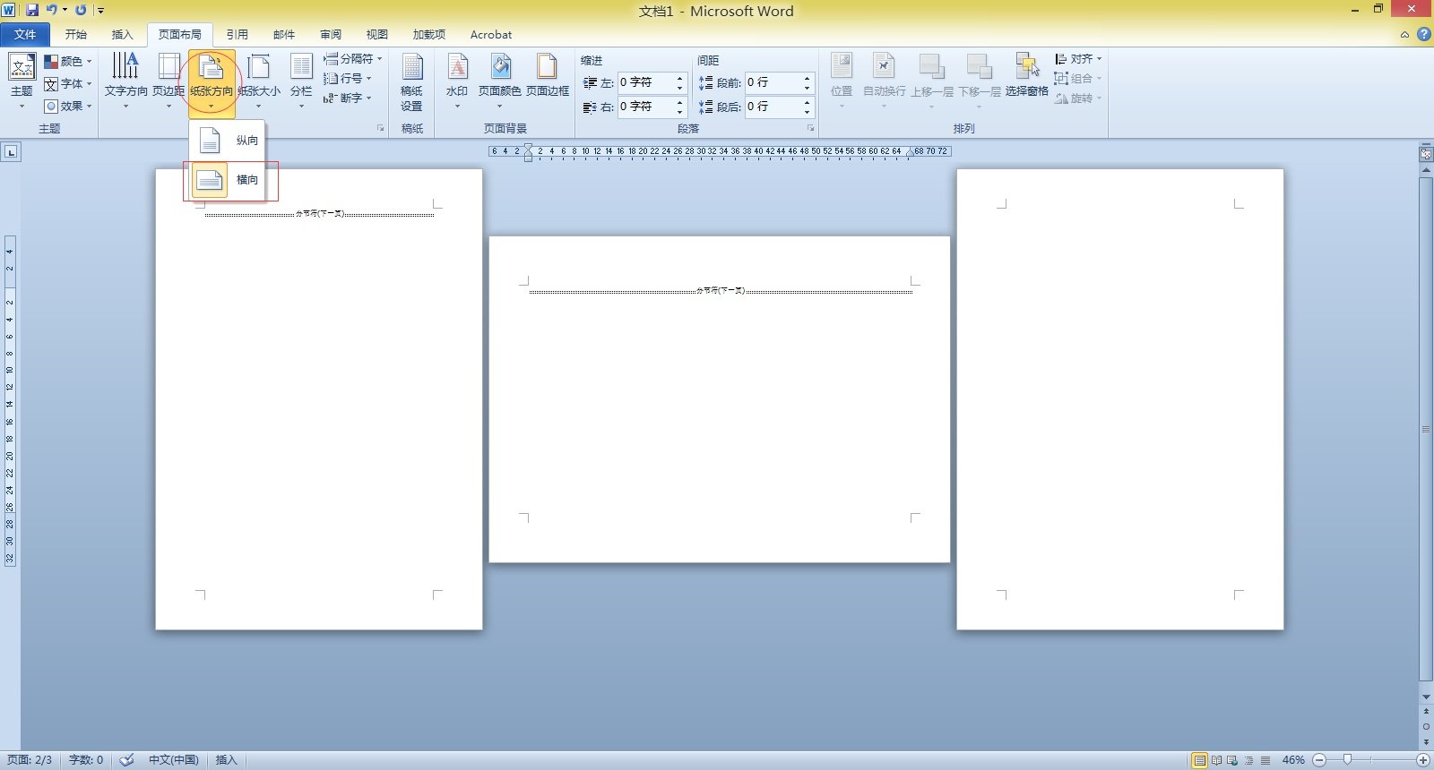
Task: Click the save icon in quick access toolbar
Action: point(32,10)
